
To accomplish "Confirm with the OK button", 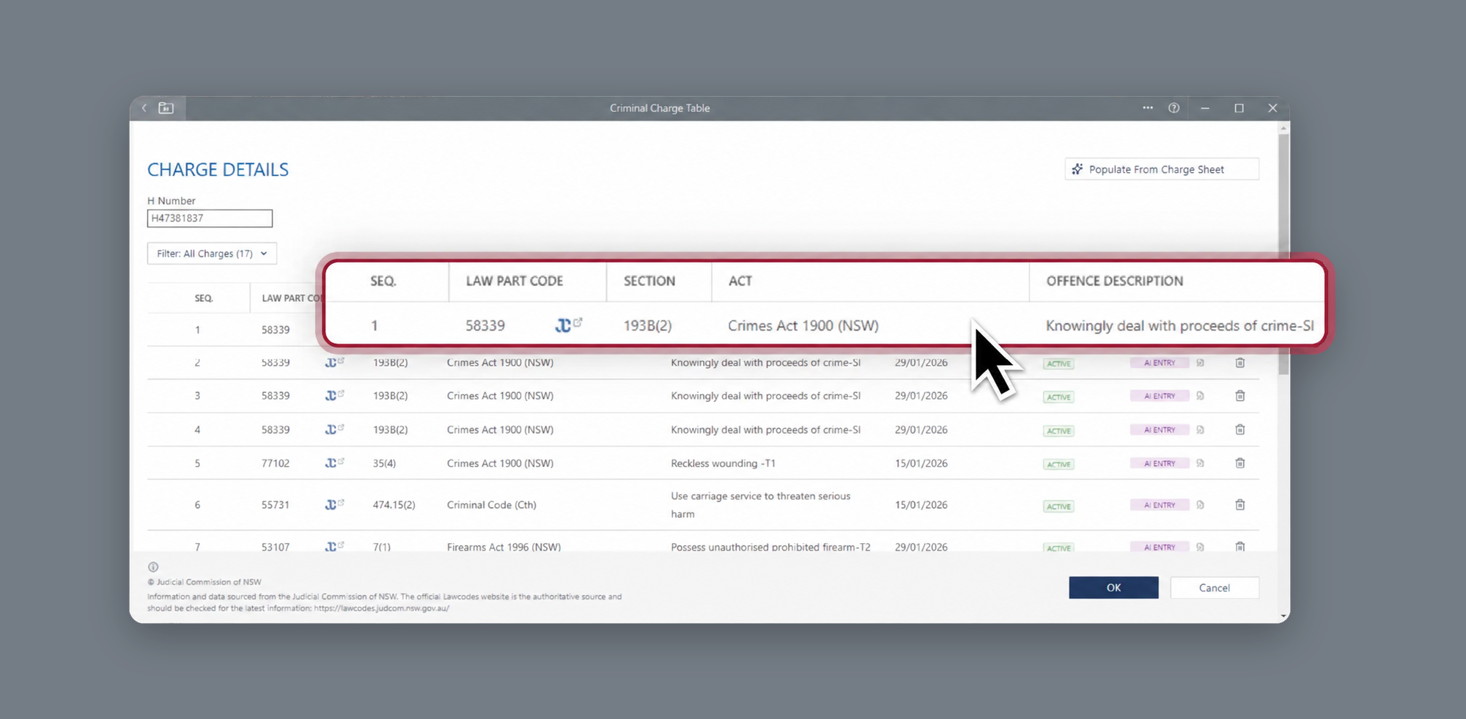I will point(1113,588).
